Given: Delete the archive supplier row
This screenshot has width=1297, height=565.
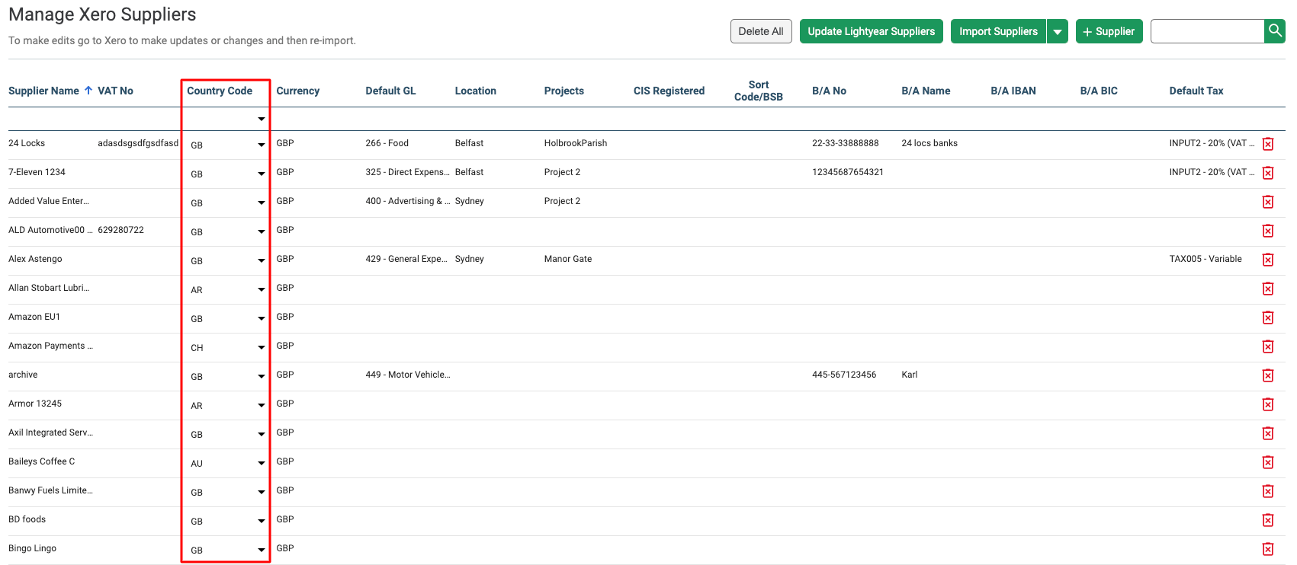Looking at the screenshot, I should [x=1268, y=375].
